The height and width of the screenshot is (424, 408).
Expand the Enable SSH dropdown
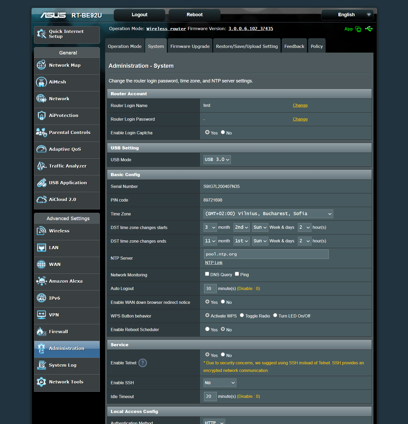pyautogui.click(x=220, y=383)
